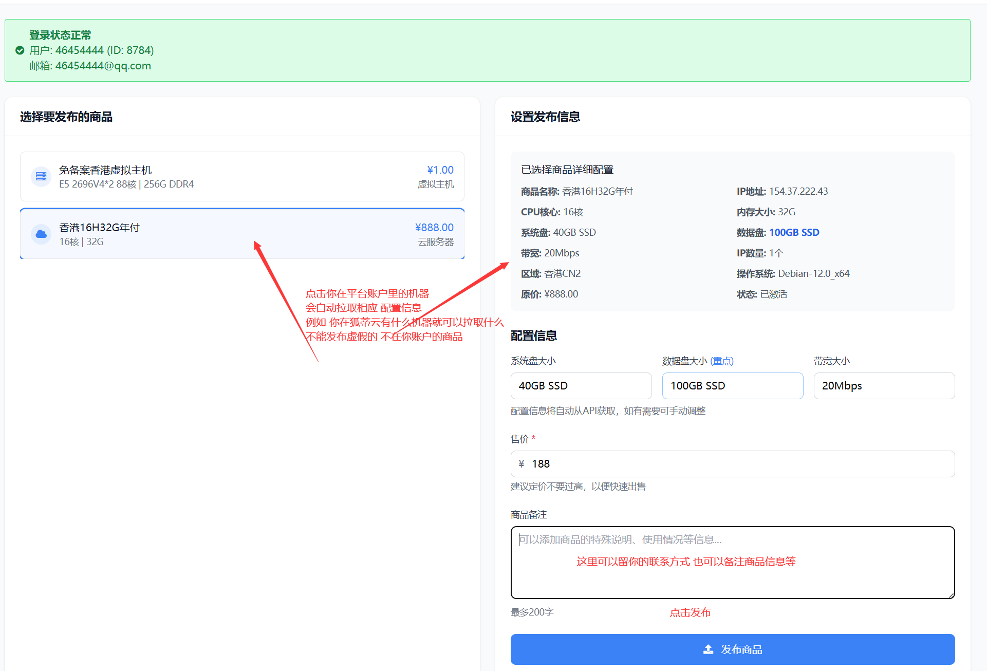Click the server icon of 免备案香港虚拟主机
987x671 pixels.
point(41,177)
